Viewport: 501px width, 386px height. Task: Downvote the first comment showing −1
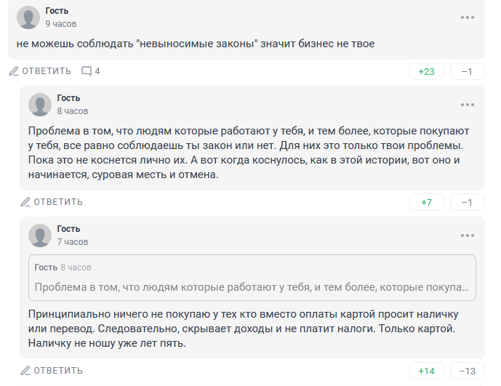467,71
